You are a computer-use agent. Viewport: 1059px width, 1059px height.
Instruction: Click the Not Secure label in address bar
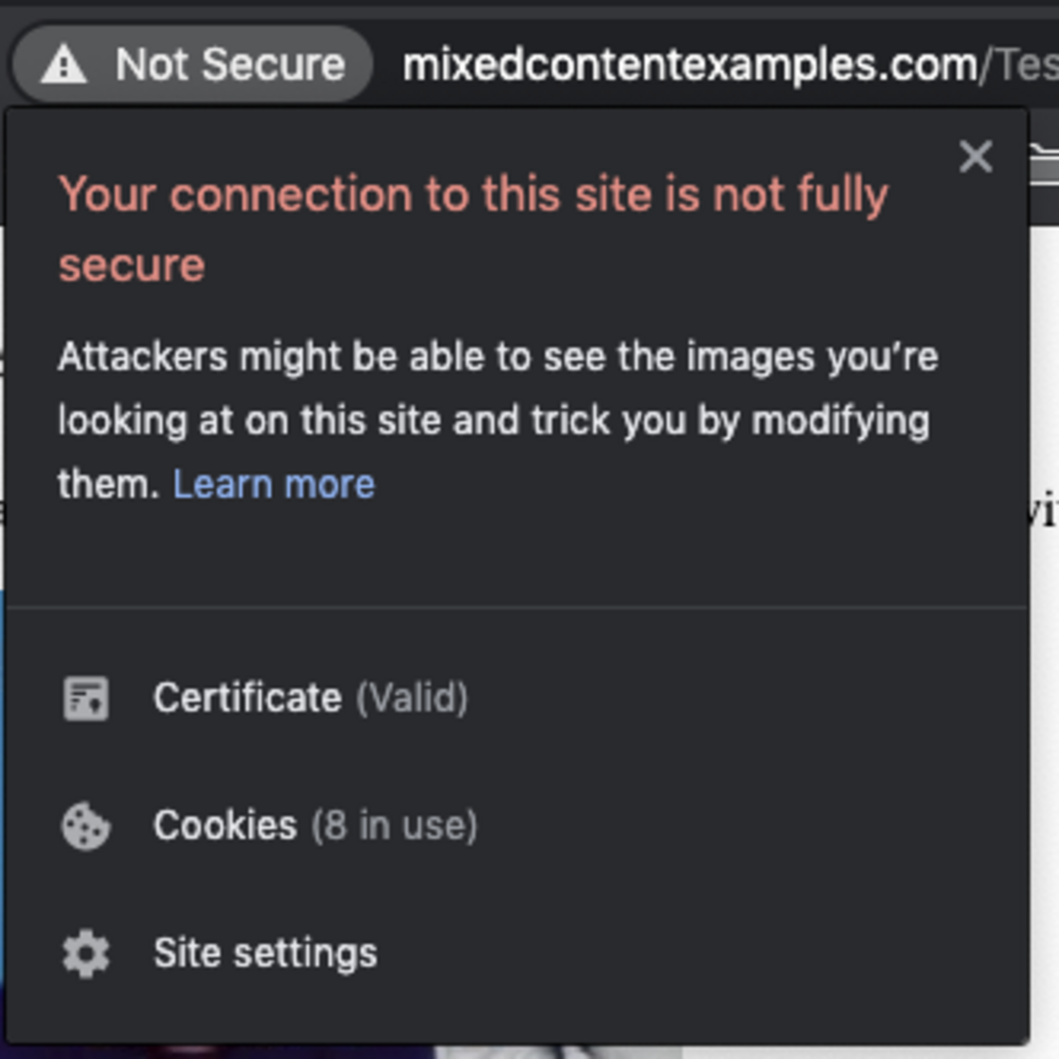coord(231,65)
